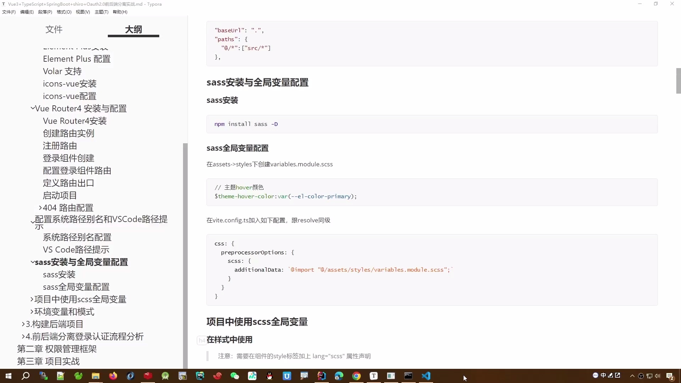The height and width of the screenshot is (383, 681).
Task: Open the 文件(F) menu
Action: [9, 12]
